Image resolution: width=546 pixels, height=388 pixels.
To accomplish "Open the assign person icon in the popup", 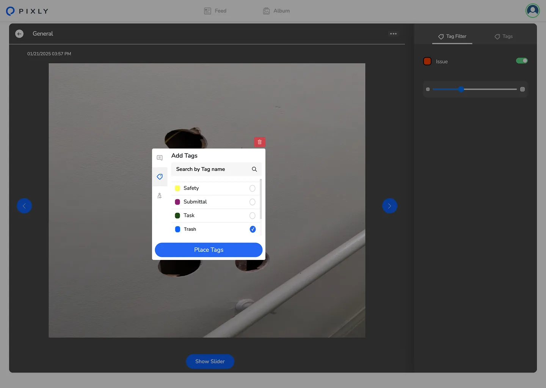I will pos(160,196).
